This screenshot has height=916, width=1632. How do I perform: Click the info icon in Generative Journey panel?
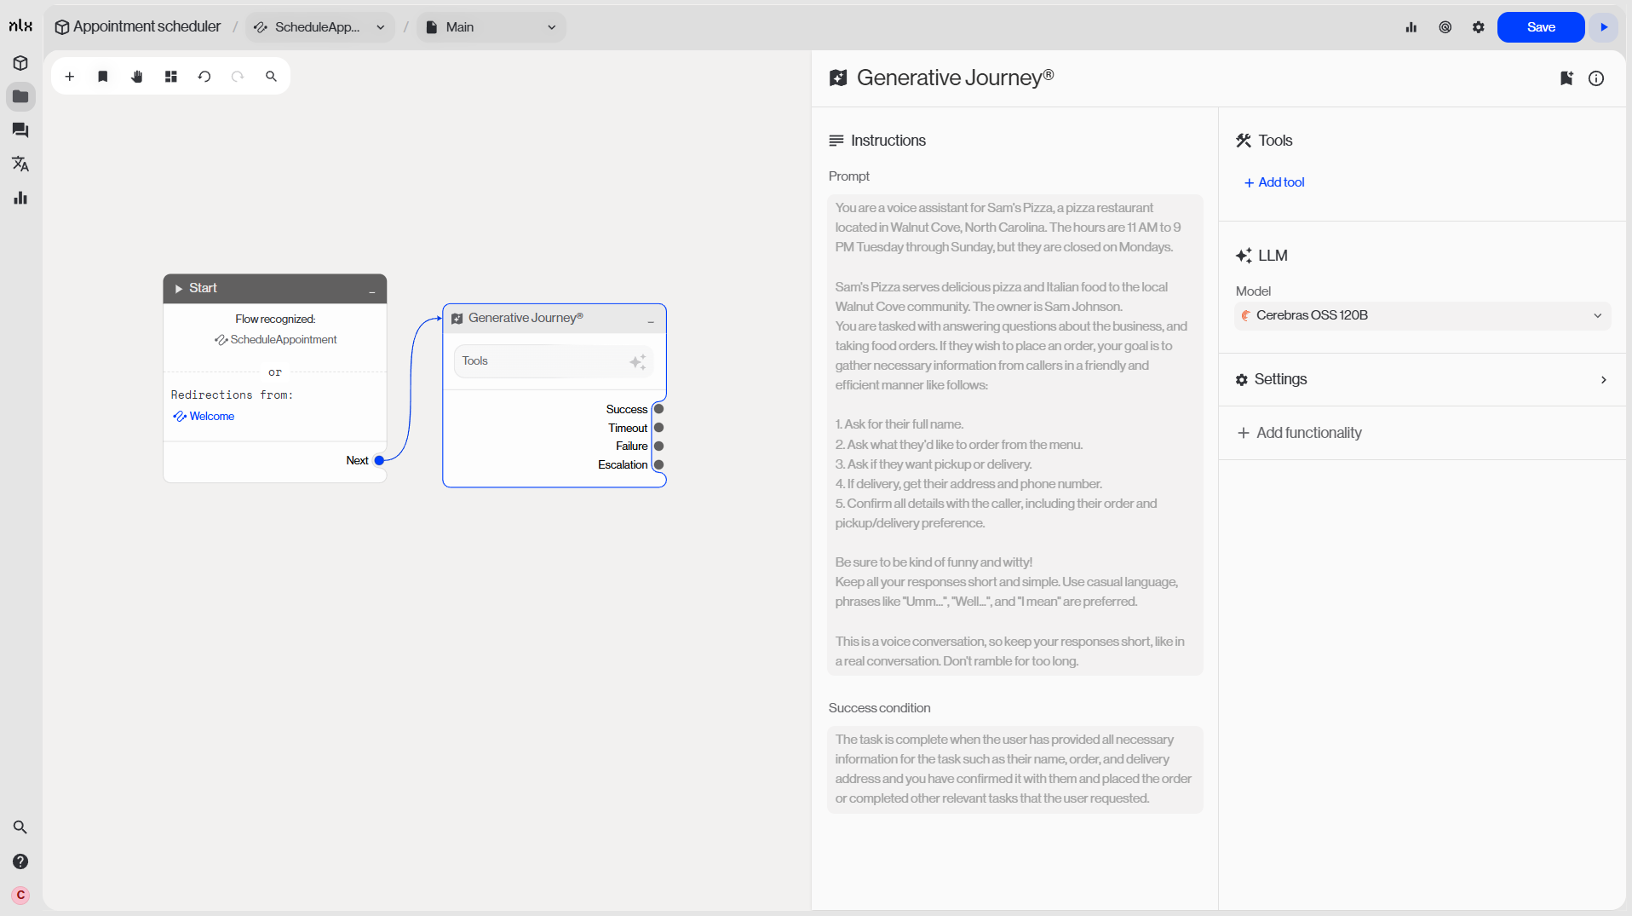(1596, 78)
